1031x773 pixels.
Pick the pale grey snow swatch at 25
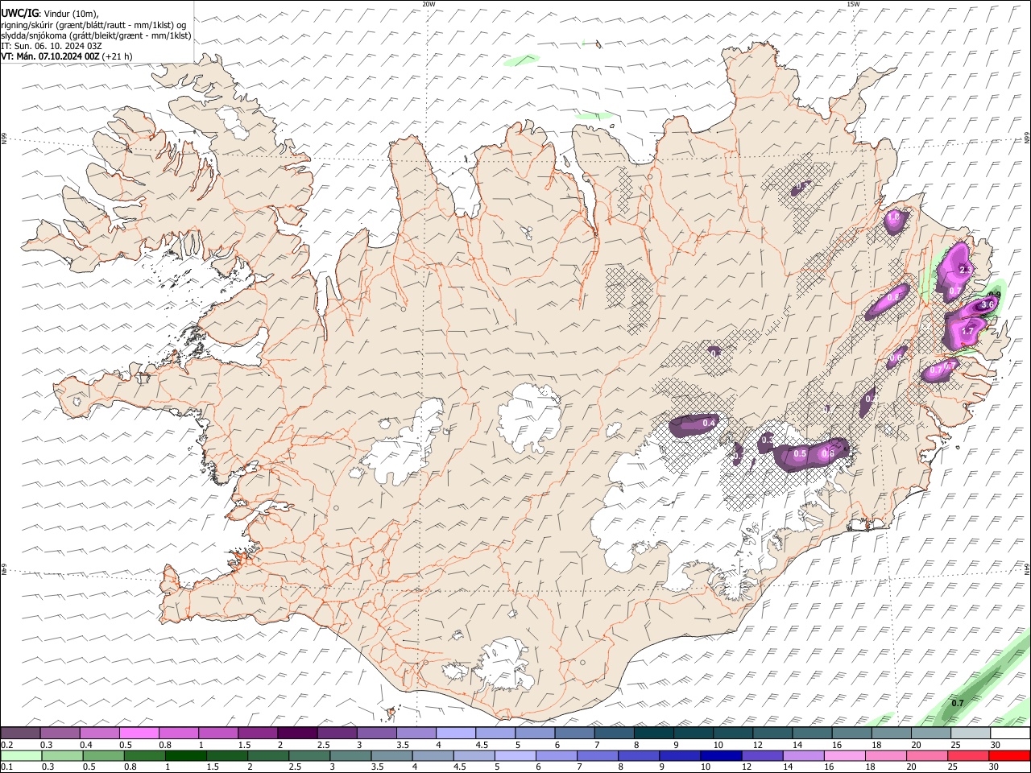[x=971, y=733]
